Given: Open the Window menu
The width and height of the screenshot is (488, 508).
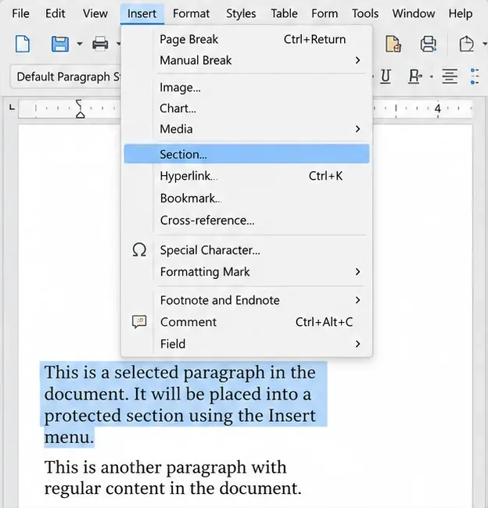Looking at the screenshot, I should pyautogui.click(x=414, y=13).
